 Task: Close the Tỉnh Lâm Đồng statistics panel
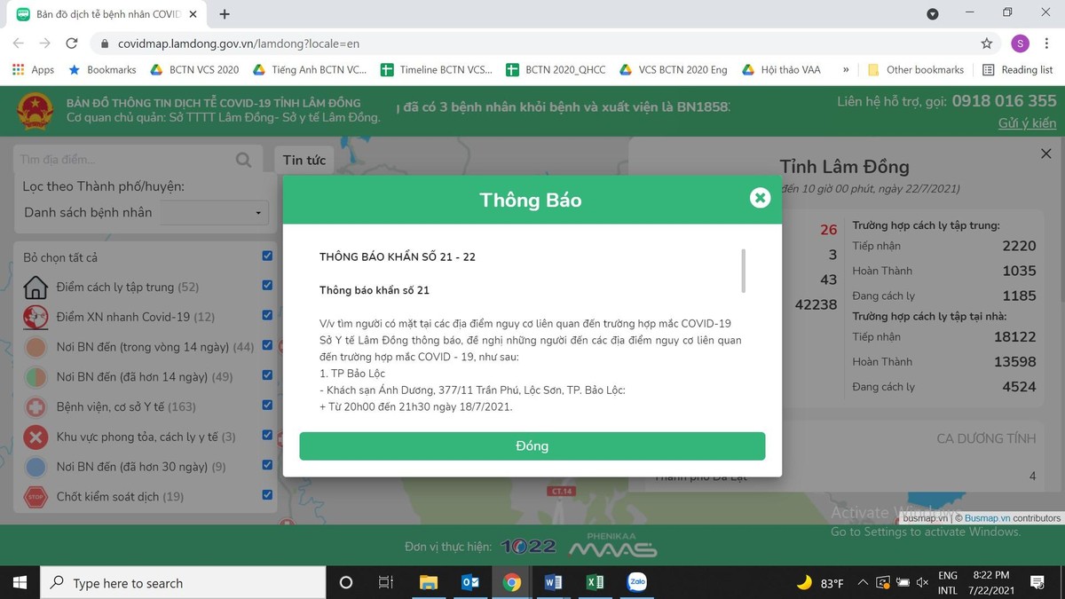pyautogui.click(x=1045, y=154)
